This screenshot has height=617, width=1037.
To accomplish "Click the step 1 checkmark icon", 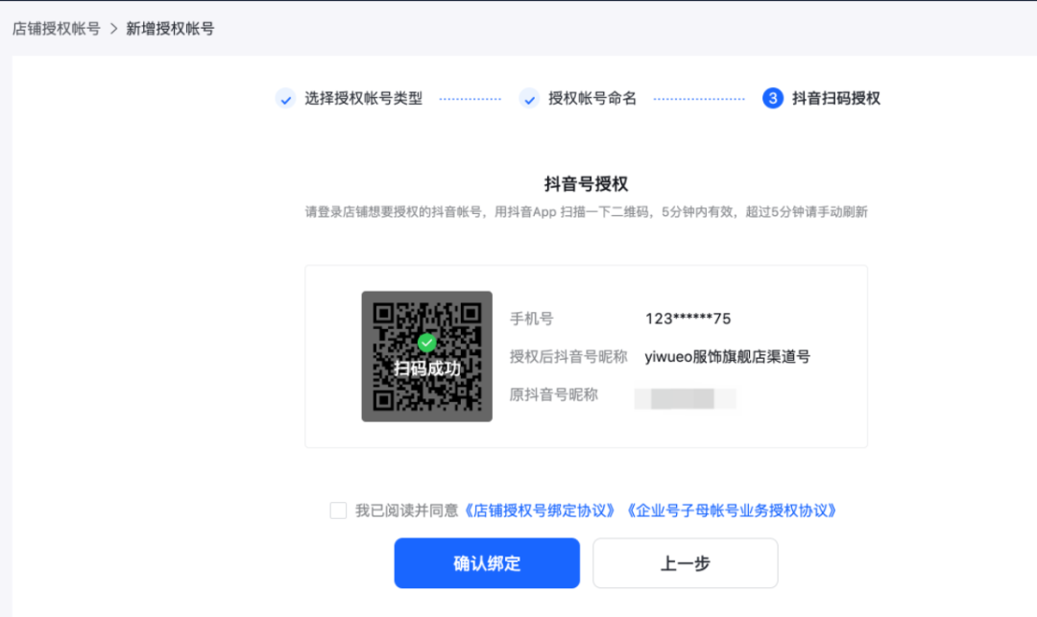I will point(286,99).
